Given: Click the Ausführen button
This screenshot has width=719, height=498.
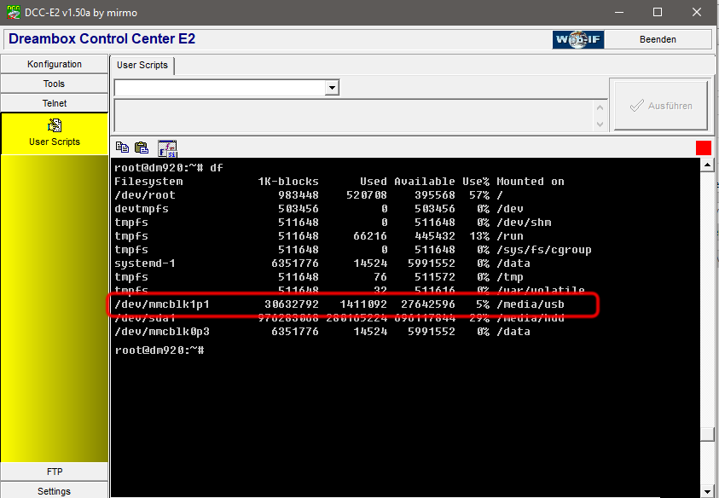Looking at the screenshot, I should click(660, 106).
